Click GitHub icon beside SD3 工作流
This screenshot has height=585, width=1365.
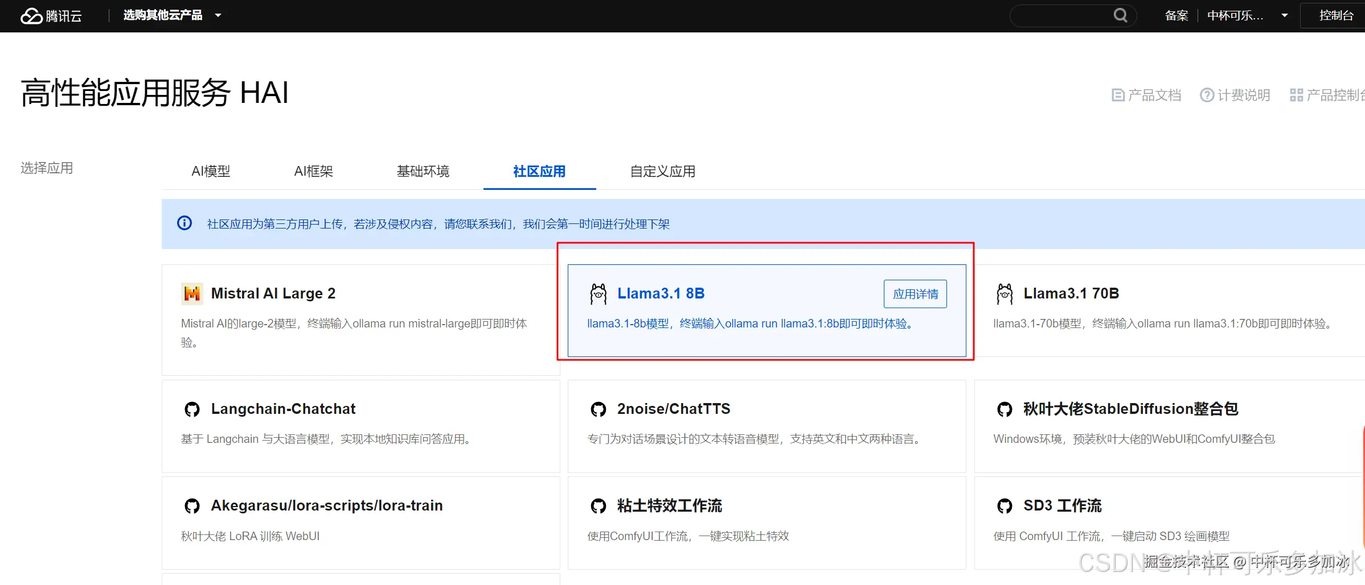(x=1005, y=506)
